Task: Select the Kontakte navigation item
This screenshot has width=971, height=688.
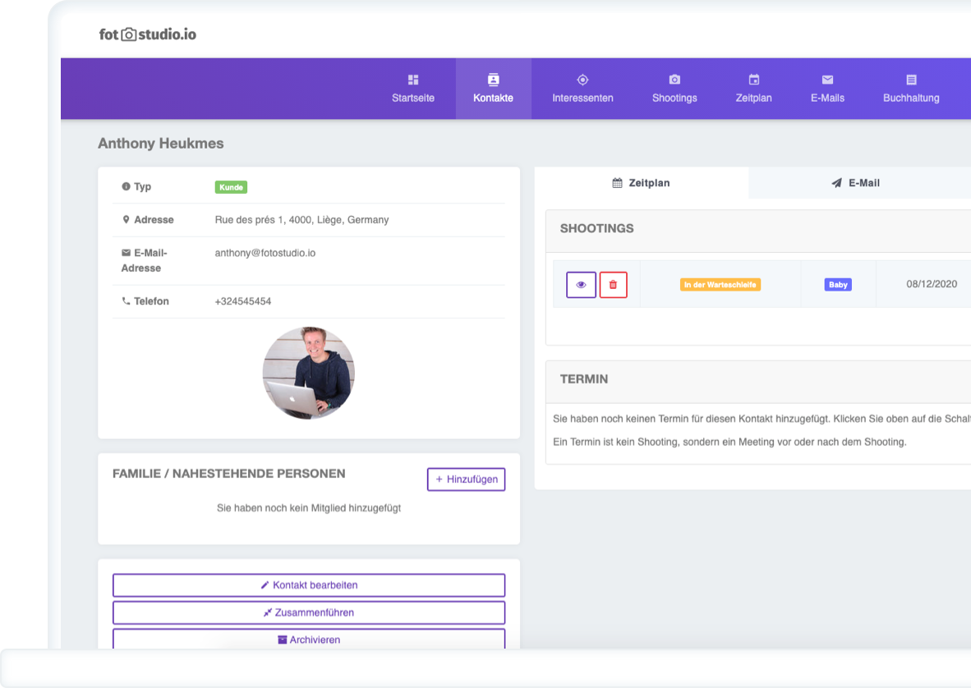Action: [493, 89]
